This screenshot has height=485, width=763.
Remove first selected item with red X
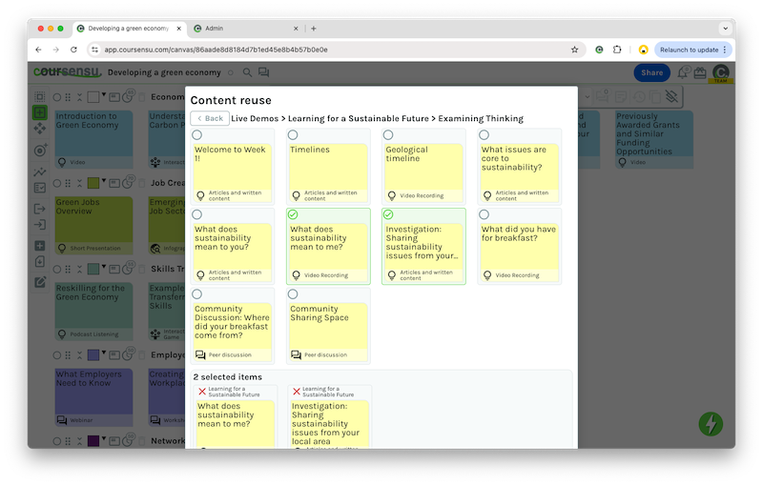click(201, 392)
